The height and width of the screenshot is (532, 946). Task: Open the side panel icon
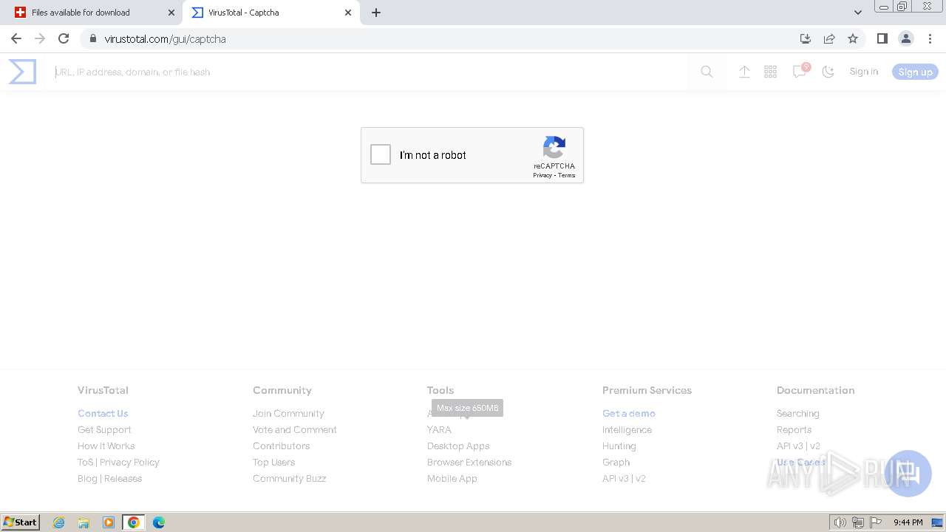(x=882, y=38)
